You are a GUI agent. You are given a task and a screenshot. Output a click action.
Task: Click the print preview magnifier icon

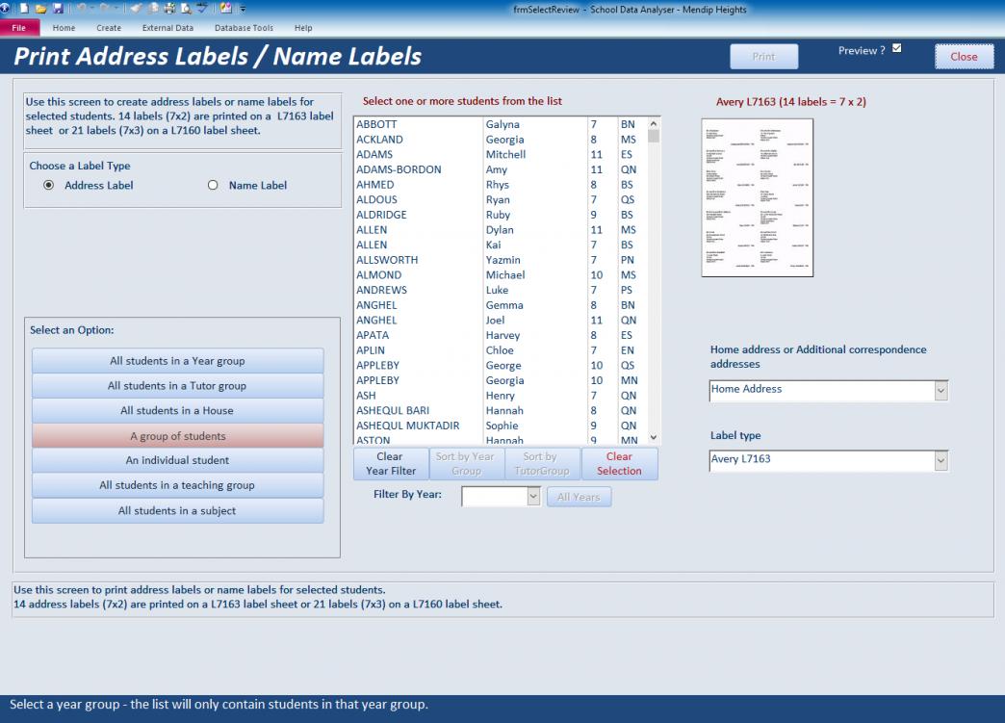coord(186,9)
